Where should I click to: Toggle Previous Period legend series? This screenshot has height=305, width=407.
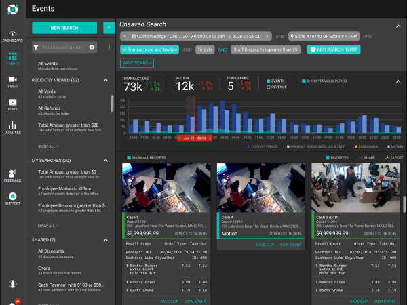(x=316, y=146)
